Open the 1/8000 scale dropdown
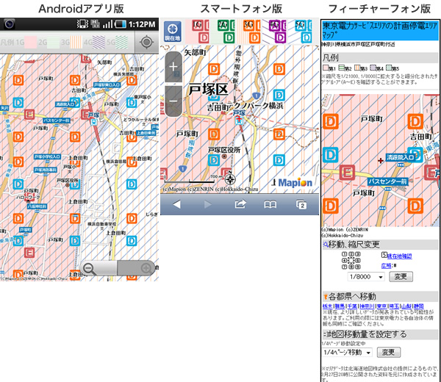Image resolution: width=441 pixels, height=382 pixels. point(366,277)
